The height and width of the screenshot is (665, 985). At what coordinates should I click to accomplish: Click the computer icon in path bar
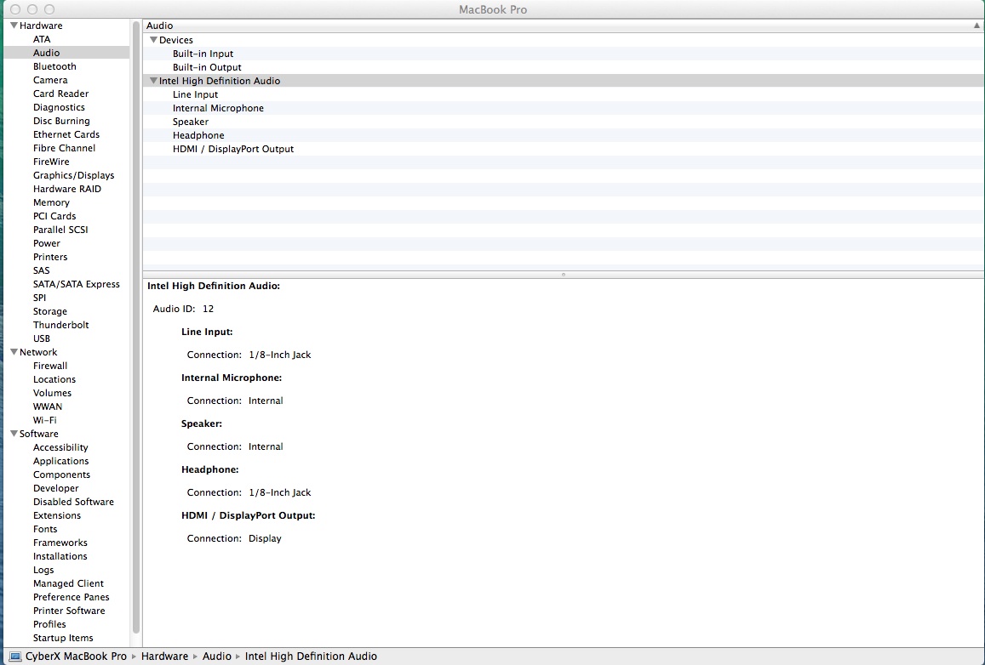[x=15, y=656]
